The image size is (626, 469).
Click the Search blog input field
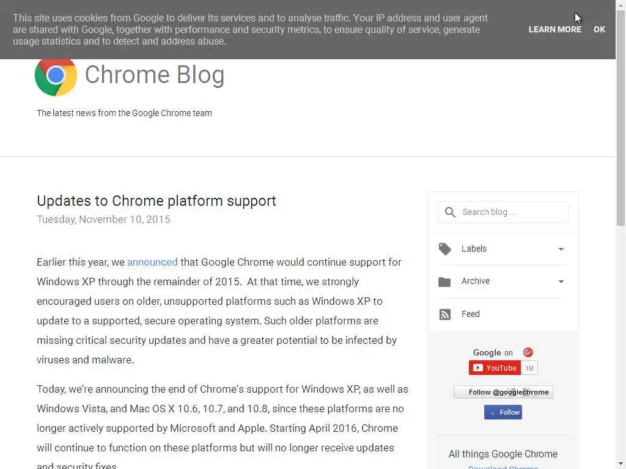503,212
